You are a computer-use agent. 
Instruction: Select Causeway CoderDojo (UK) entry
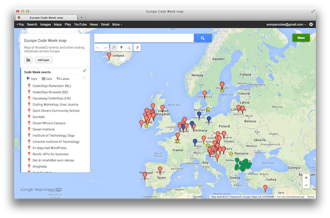tap(51, 98)
